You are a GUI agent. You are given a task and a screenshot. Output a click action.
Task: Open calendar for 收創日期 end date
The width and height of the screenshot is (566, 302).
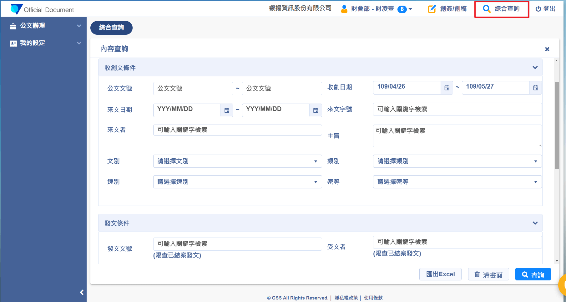[535, 88]
